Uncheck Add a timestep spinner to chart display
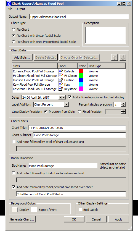The image size is (138, 231). click(x=70, y=97)
